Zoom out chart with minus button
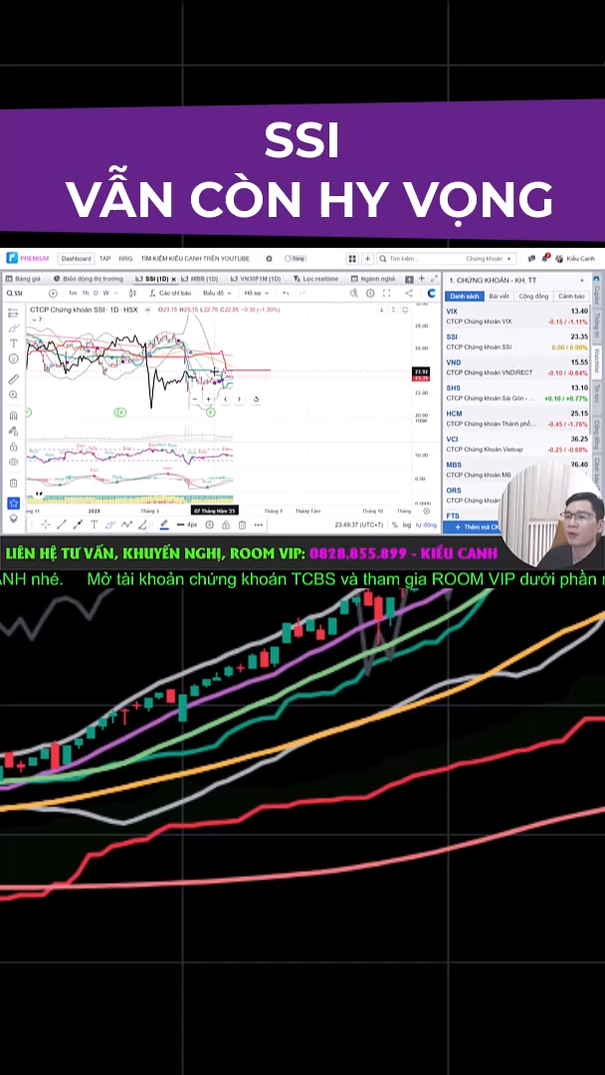Image resolution: width=605 pixels, height=1075 pixels. pyautogui.click(x=195, y=399)
